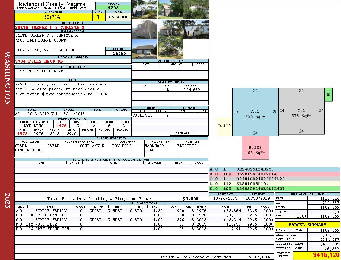The width and height of the screenshot is (341, 260).
Task: Select the green E sketch section
Action: [x=328, y=95]
